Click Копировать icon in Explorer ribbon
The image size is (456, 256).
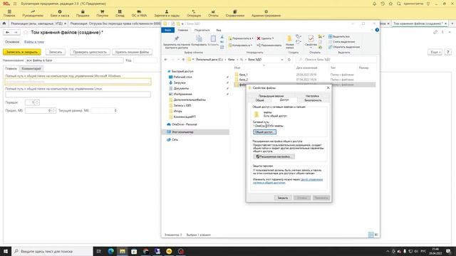[x=199, y=41]
